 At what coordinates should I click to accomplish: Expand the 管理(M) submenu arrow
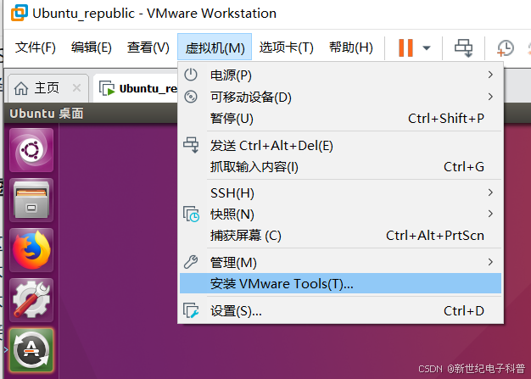point(490,262)
